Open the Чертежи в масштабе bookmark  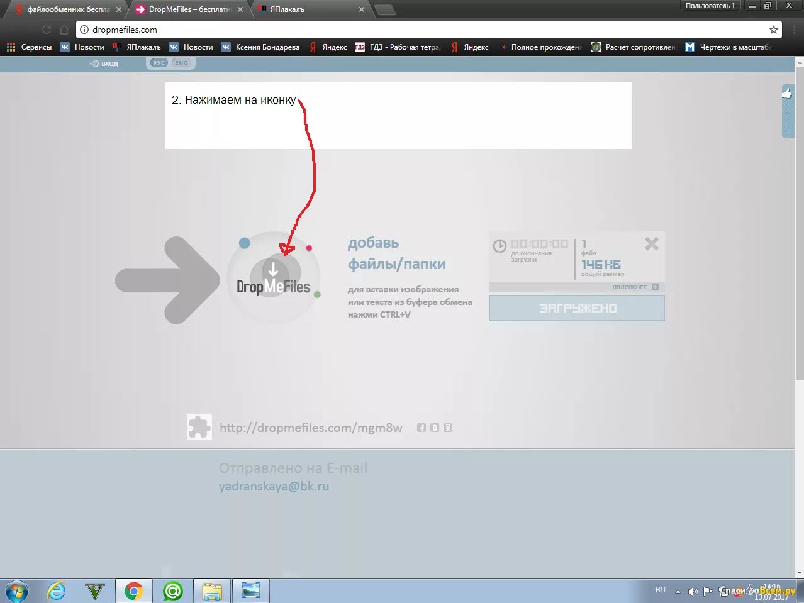728,47
